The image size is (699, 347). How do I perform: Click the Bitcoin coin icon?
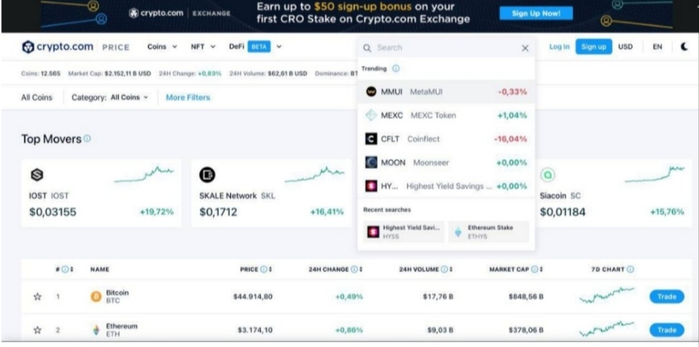point(96,297)
